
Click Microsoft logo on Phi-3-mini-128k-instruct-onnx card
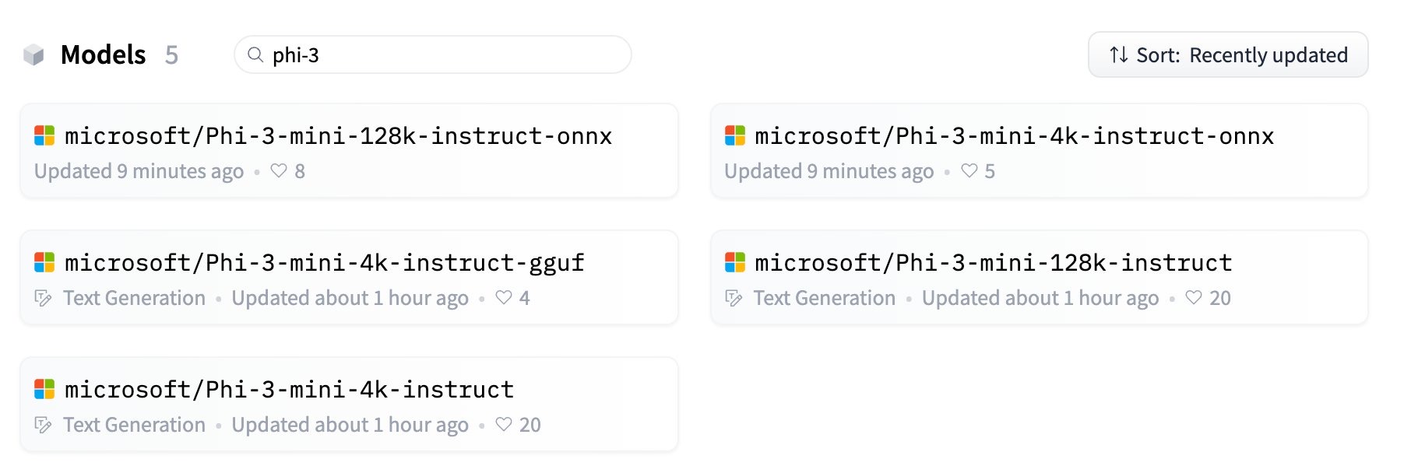tap(44, 136)
